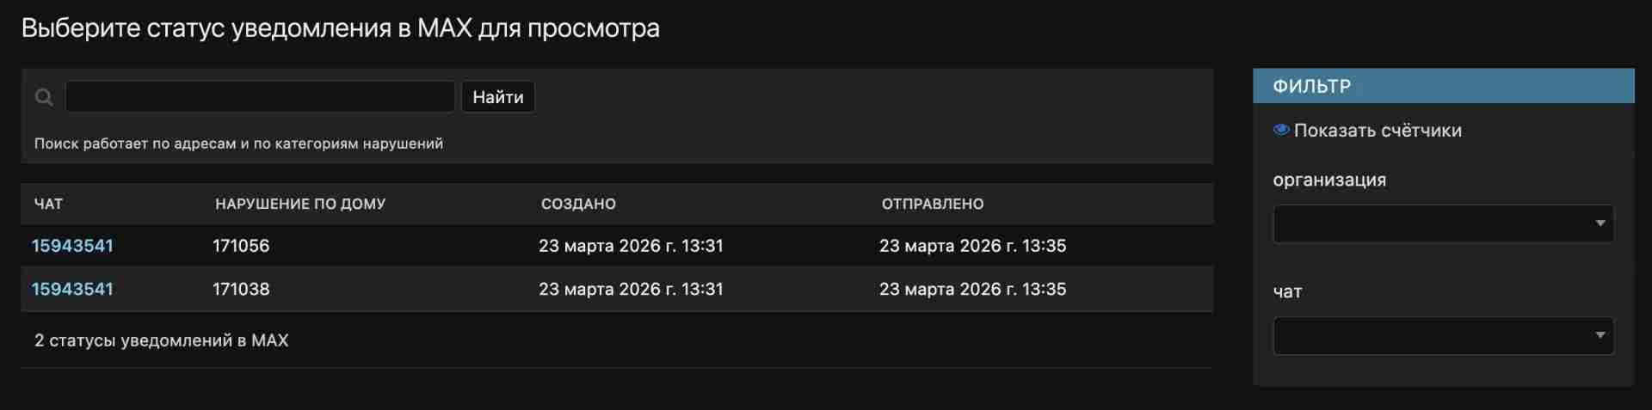Click the sent date in row 171038
Image resolution: width=1652 pixels, height=410 pixels.
pos(972,289)
